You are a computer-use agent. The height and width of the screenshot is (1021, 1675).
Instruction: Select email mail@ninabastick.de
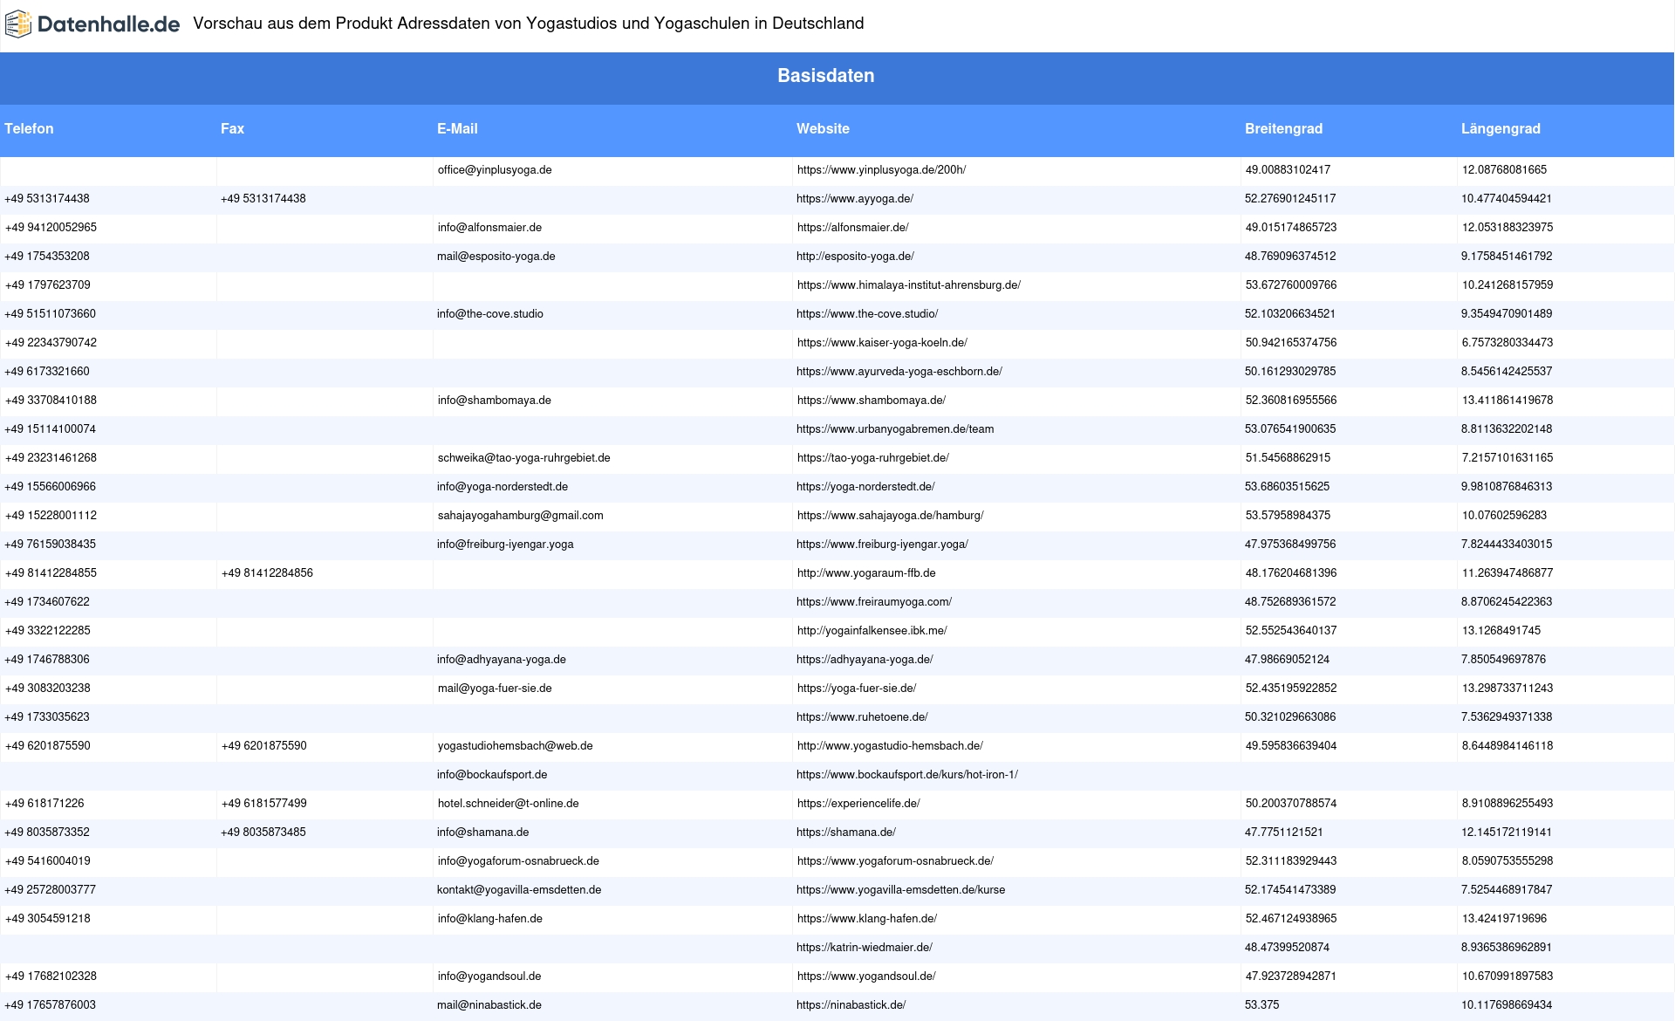(x=489, y=1005)
